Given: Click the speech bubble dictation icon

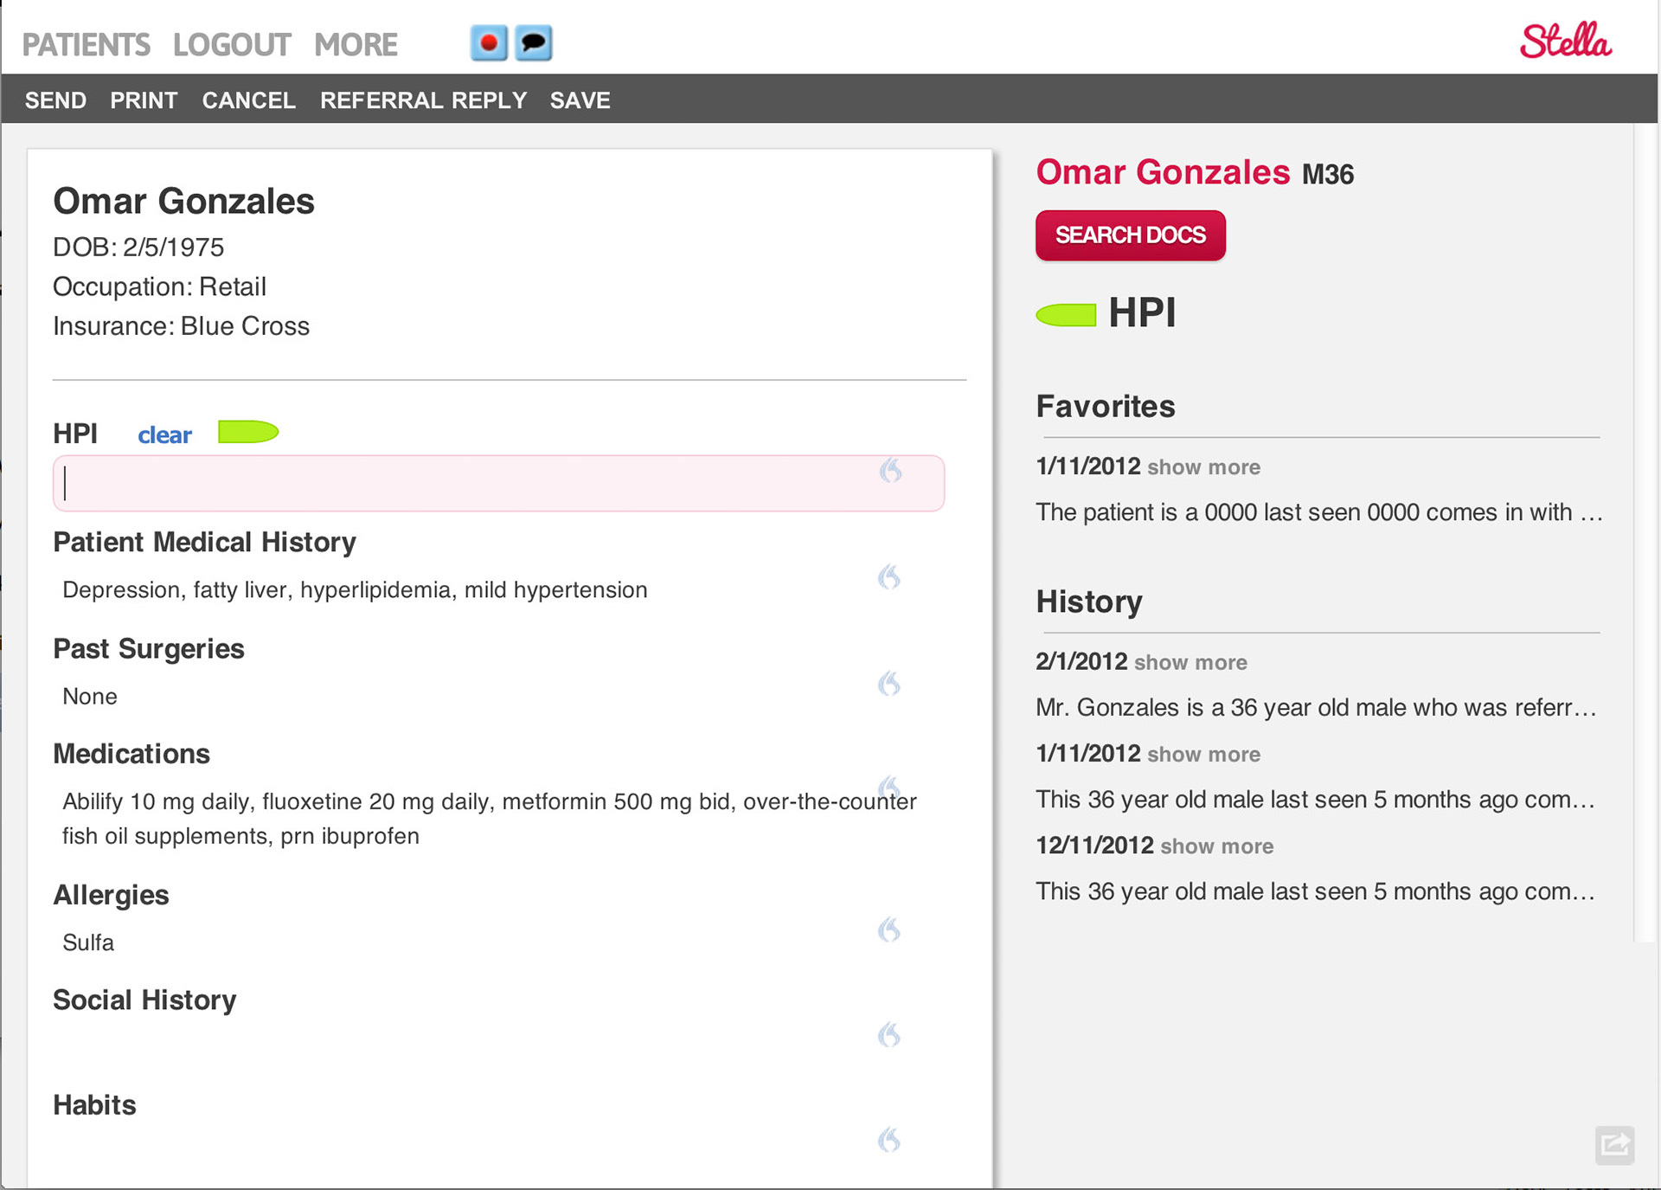Looking at the screenshot, I should pyautogui.click(x=534, y=43).
